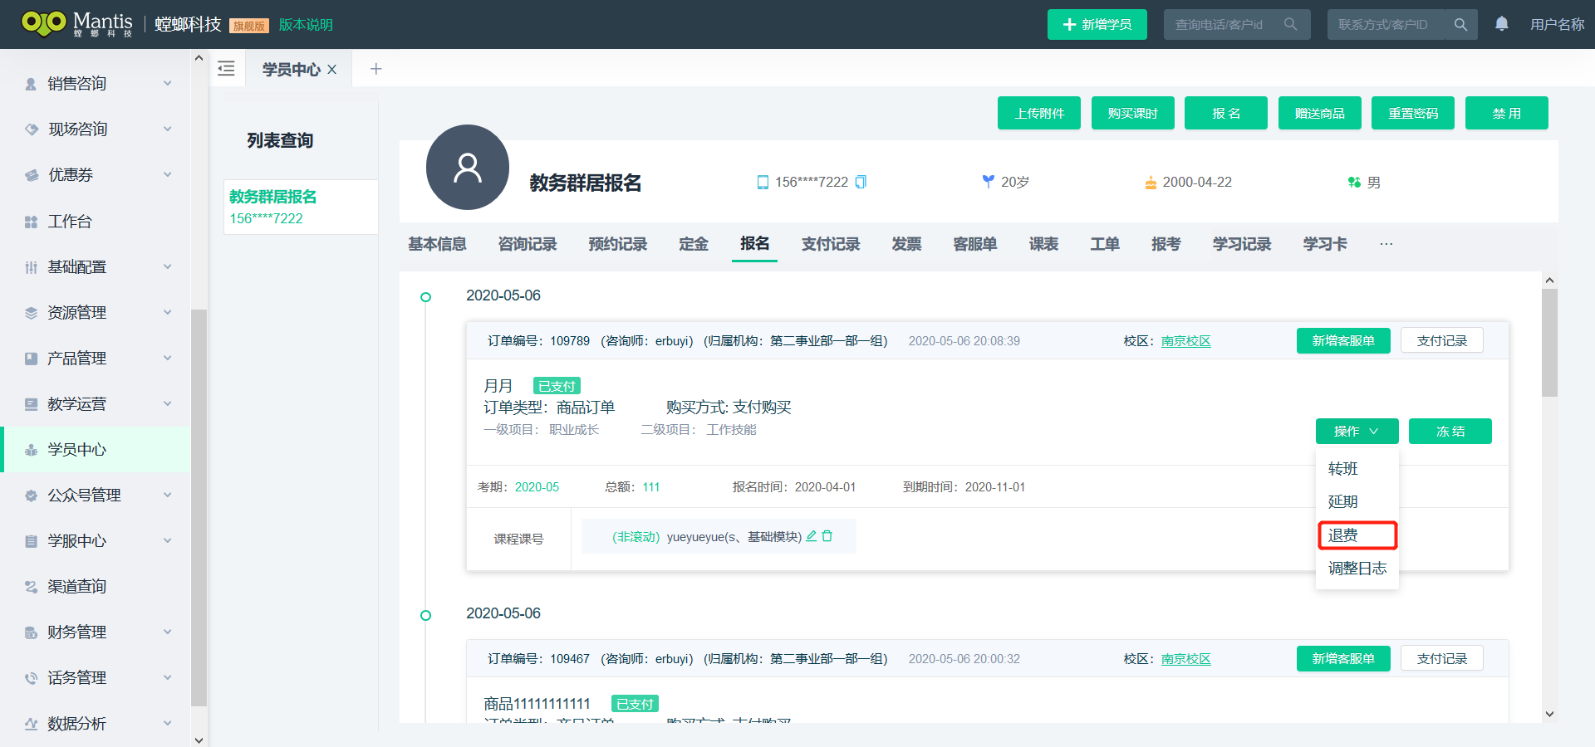
Task: Click the 基础配置 sidebar icon
Action: [31, 267]
